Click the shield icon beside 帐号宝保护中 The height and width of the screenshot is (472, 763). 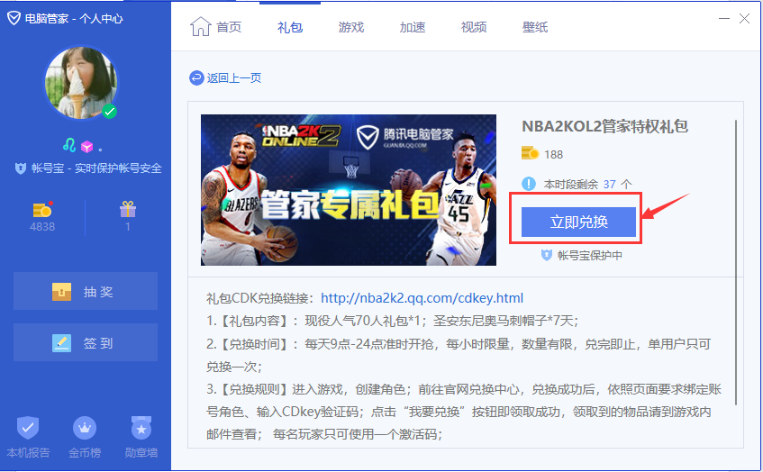coord(547,255)
